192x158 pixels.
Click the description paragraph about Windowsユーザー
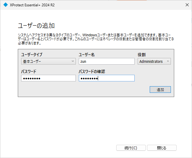(x=96, y=39)
